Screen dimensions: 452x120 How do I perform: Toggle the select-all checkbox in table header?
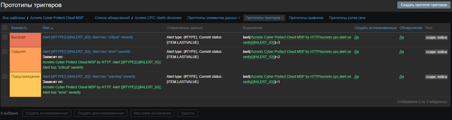[x=5, y=28]
